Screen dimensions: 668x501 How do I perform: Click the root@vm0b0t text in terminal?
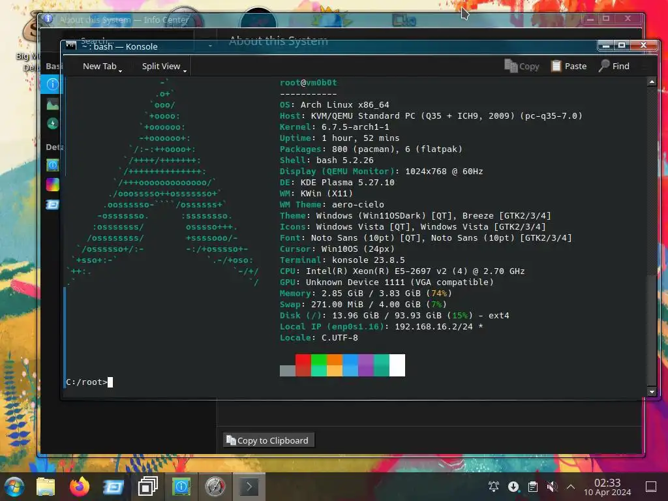click(x=308, y=83)
